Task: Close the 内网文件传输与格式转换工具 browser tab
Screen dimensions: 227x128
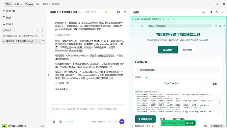Action: point(163,19)
